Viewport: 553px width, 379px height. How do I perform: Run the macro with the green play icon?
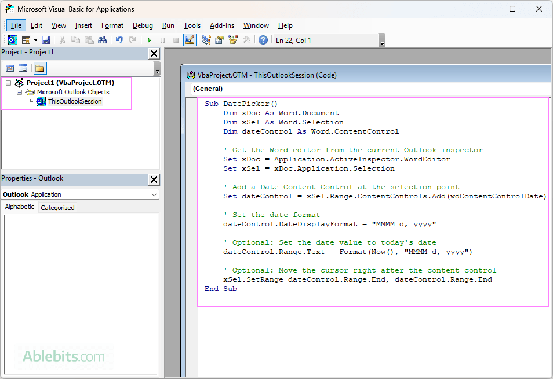coord(149,40)
